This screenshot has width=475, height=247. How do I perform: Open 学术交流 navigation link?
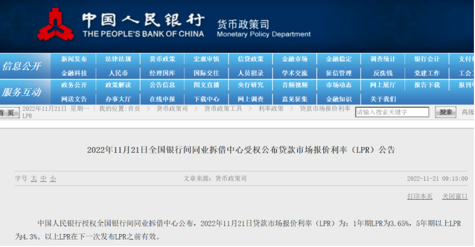(295, 73)
